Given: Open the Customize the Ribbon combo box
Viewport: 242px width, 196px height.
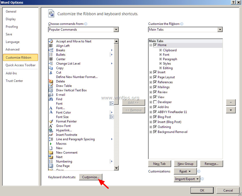Looking at the screenshot, I should pyautogui.click(x=220, y=30).
